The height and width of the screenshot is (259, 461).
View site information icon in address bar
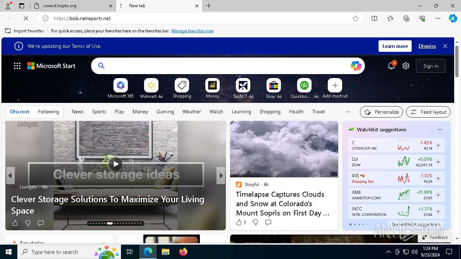point(45,18)
